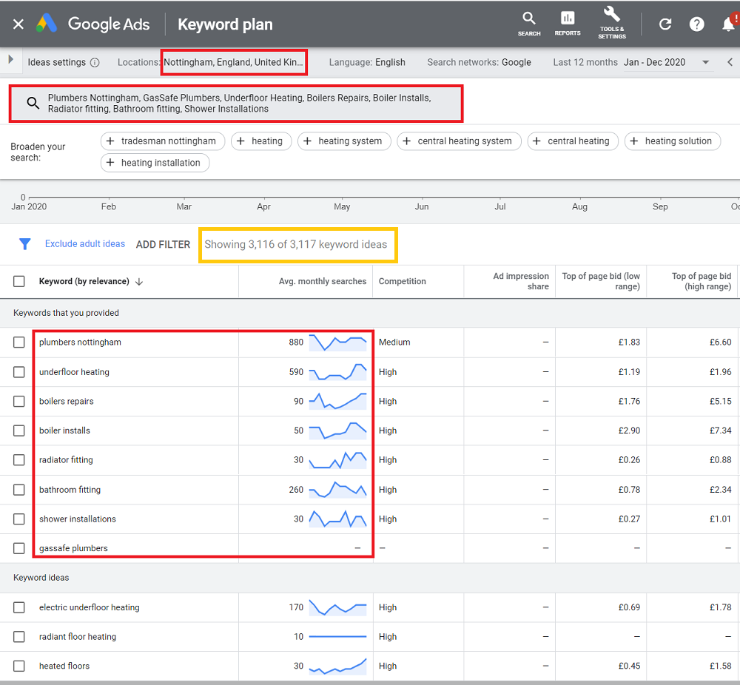Check the 'radiator fitting' row checkbox

point(19,460)
